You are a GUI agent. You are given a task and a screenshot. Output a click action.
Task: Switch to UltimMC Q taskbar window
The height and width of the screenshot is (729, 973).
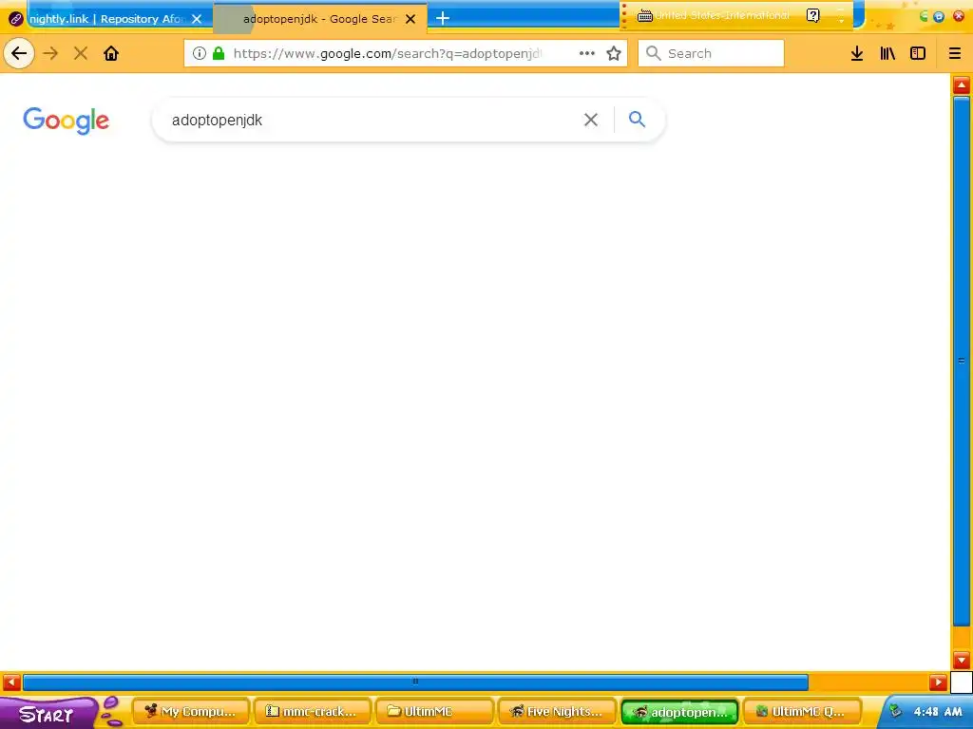pyautogui.click(x=802, y=712)
